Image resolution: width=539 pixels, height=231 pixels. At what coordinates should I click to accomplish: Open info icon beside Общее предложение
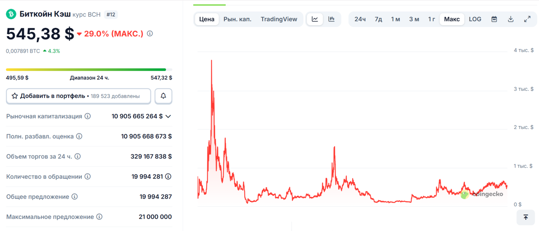point(75,197)
